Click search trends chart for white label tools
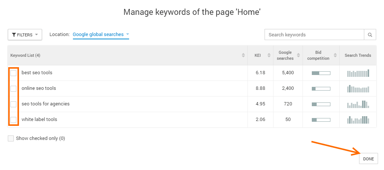This screenshot has height=170, width=384. pyautogui.click(x=358, y=120)
